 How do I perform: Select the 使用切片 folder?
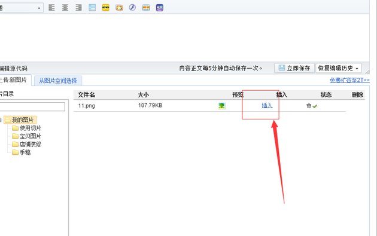coord(27,128)
